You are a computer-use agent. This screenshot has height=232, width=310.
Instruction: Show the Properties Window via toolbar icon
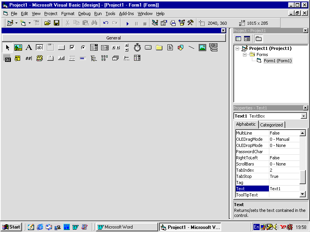[164, 23]
